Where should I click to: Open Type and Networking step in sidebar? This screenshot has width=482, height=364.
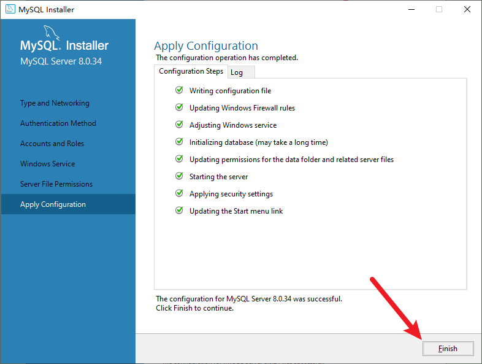[55, 103]
